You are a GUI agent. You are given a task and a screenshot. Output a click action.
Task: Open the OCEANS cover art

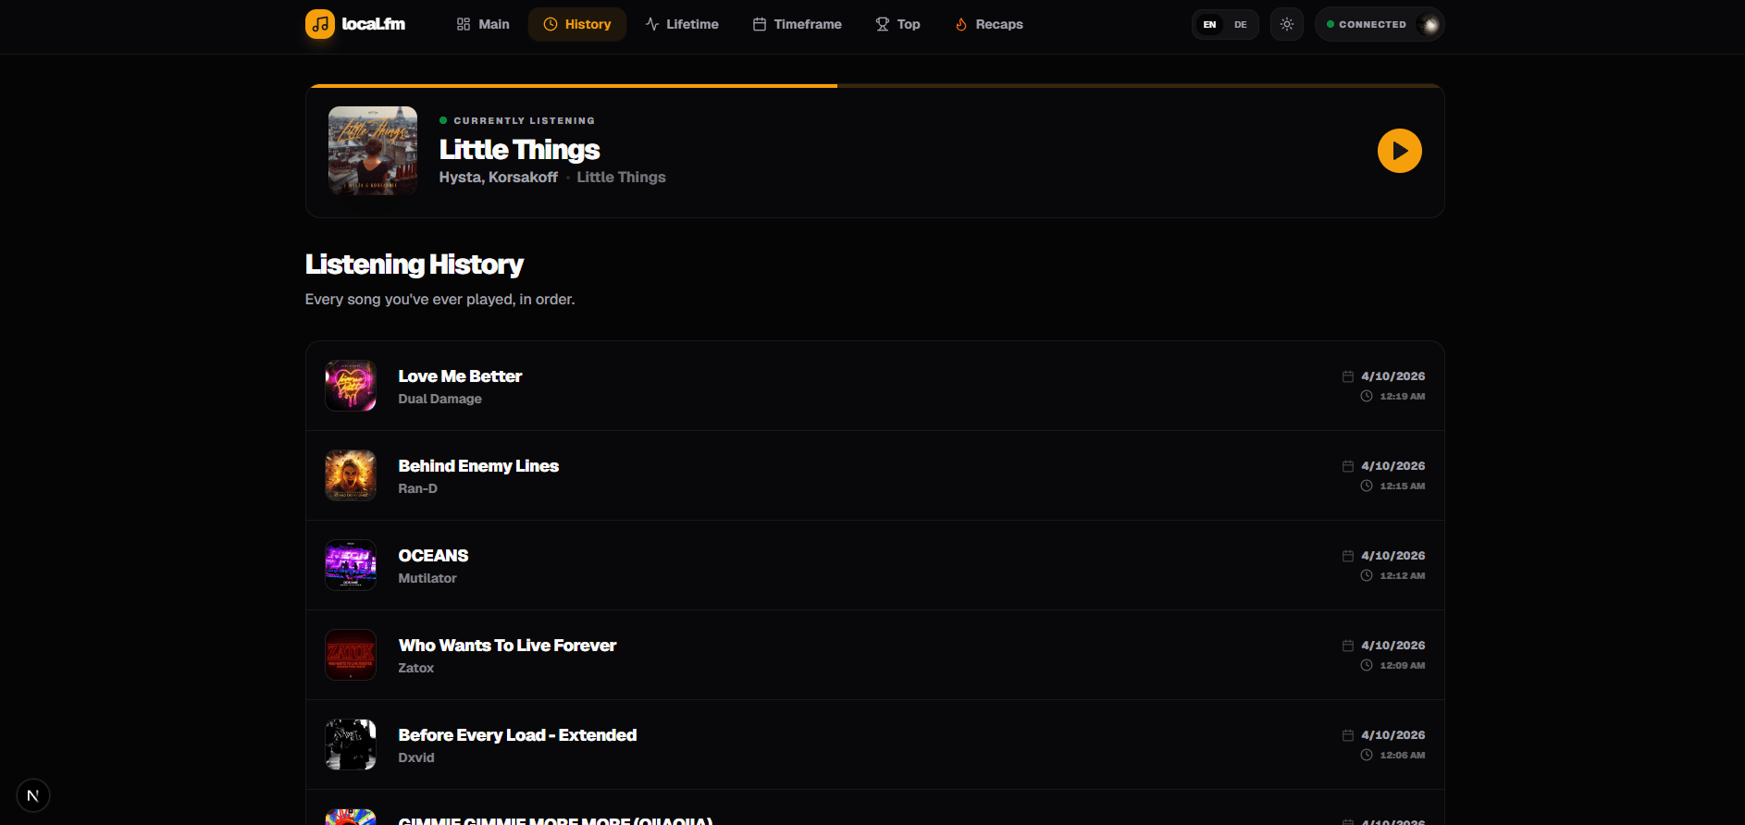(351, 565)
